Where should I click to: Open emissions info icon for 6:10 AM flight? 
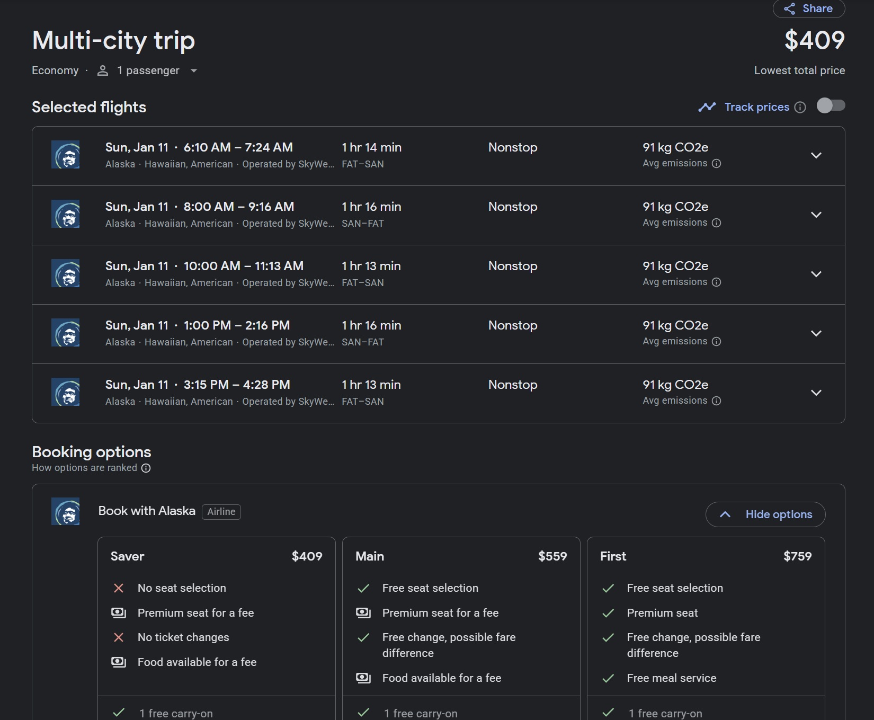coord(717,164)
